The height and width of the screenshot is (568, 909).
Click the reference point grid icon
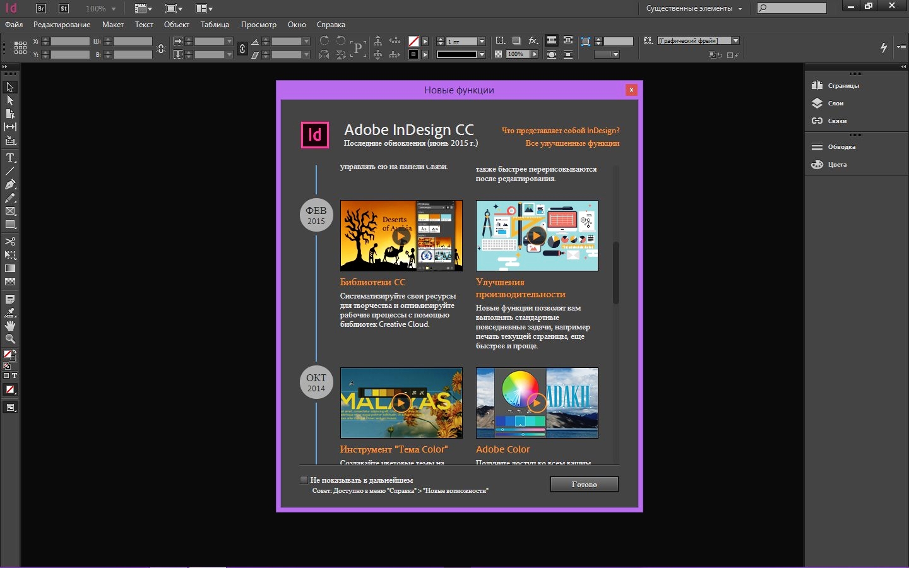[x=20, y=47]
